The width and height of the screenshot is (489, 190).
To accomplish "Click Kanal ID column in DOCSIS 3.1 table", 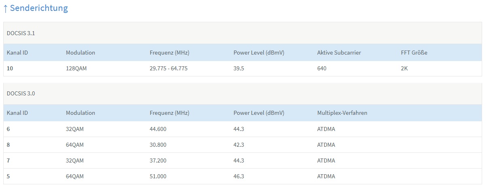I will click(17, 53).
